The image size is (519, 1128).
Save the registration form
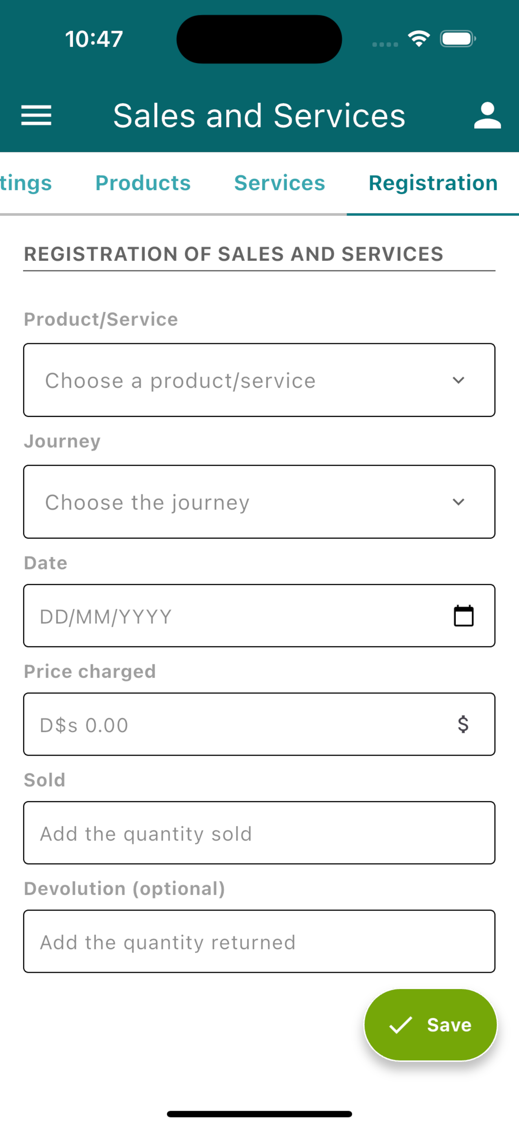[x=431, y=1025]
